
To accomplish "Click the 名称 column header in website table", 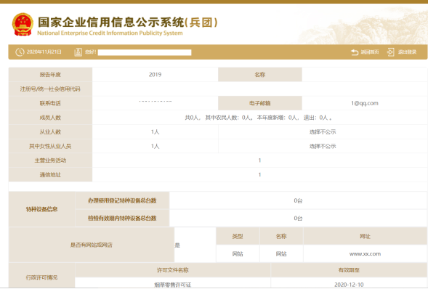I will click(x=281, y=236).
